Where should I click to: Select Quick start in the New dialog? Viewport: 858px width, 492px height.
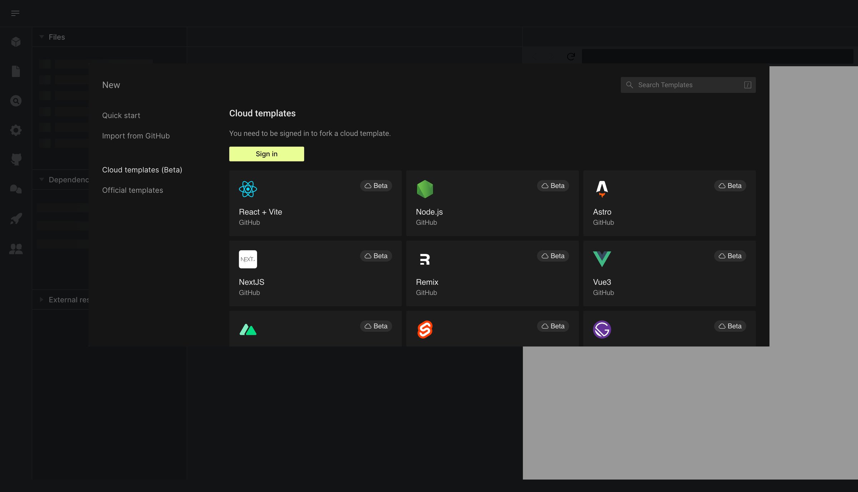point(121,116)
